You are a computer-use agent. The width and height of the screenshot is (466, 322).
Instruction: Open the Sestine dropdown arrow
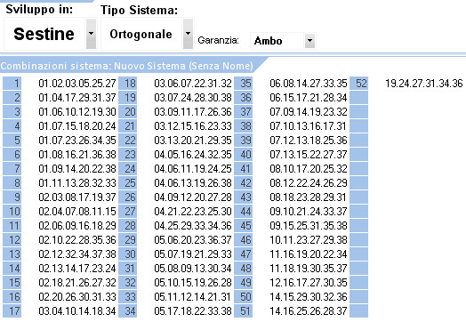tap(91, 34)
